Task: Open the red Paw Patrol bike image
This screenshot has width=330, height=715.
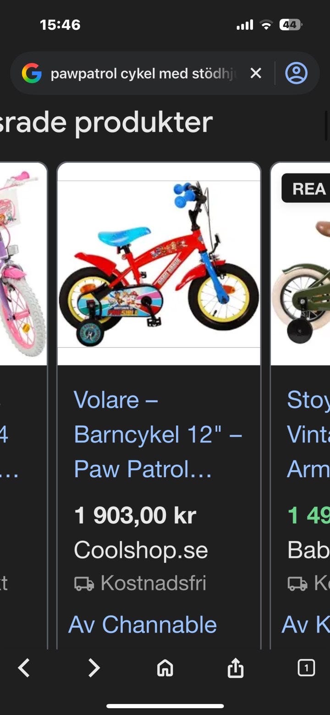Action: [x=159, y=264]
